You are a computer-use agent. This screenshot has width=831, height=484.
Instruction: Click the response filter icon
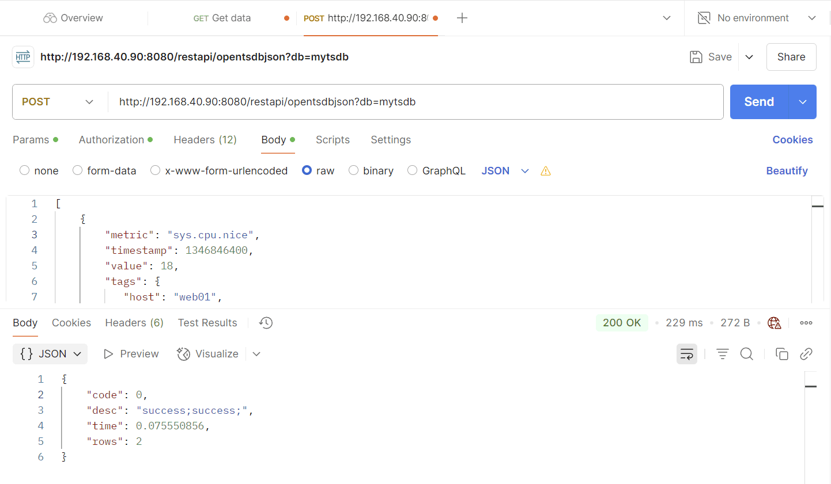coord(723,354)
